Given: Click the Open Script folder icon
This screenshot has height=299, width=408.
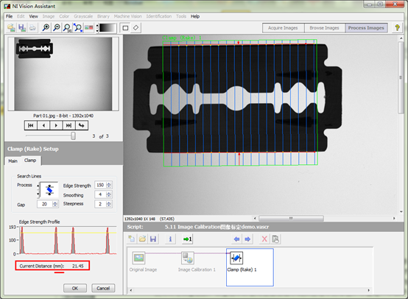Looking at the screenshot, I should (x=143, y=239).
